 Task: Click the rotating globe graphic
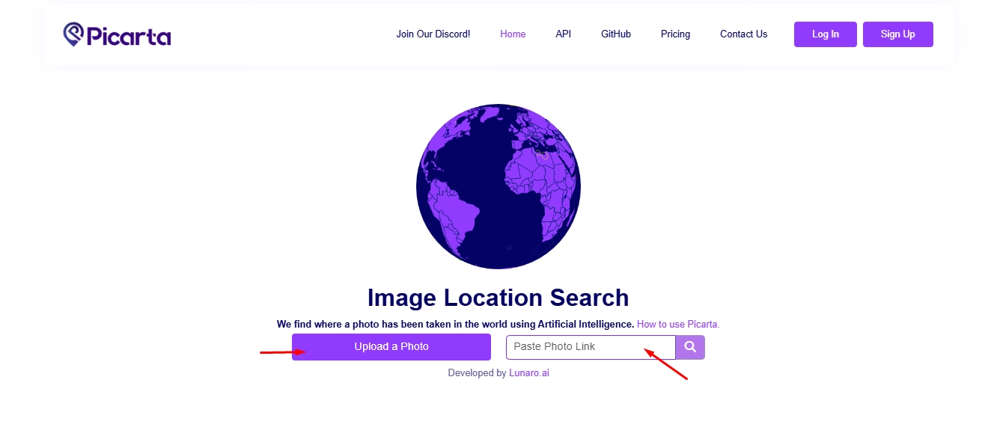point(498,186)
